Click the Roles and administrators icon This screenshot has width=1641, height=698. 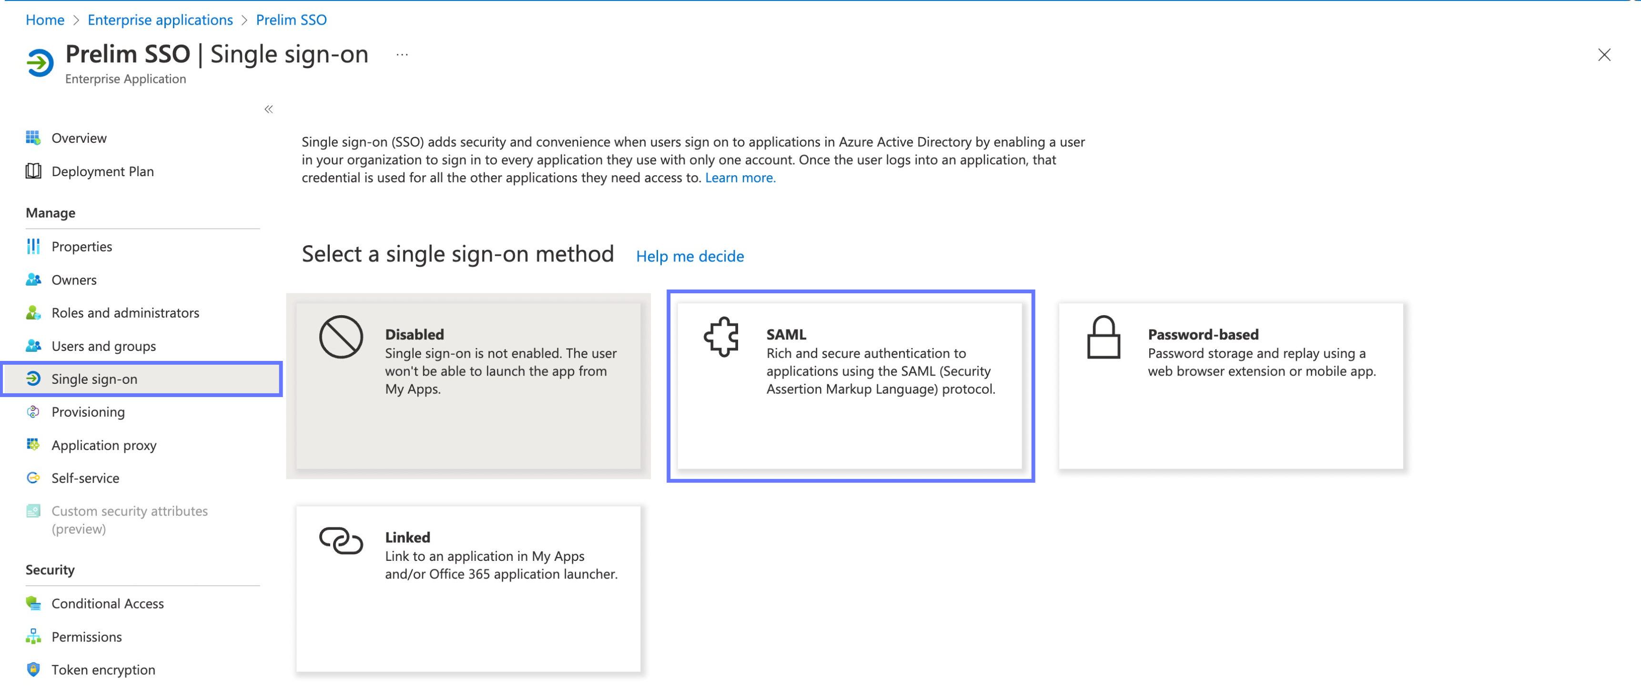click(x=33, y=312)
